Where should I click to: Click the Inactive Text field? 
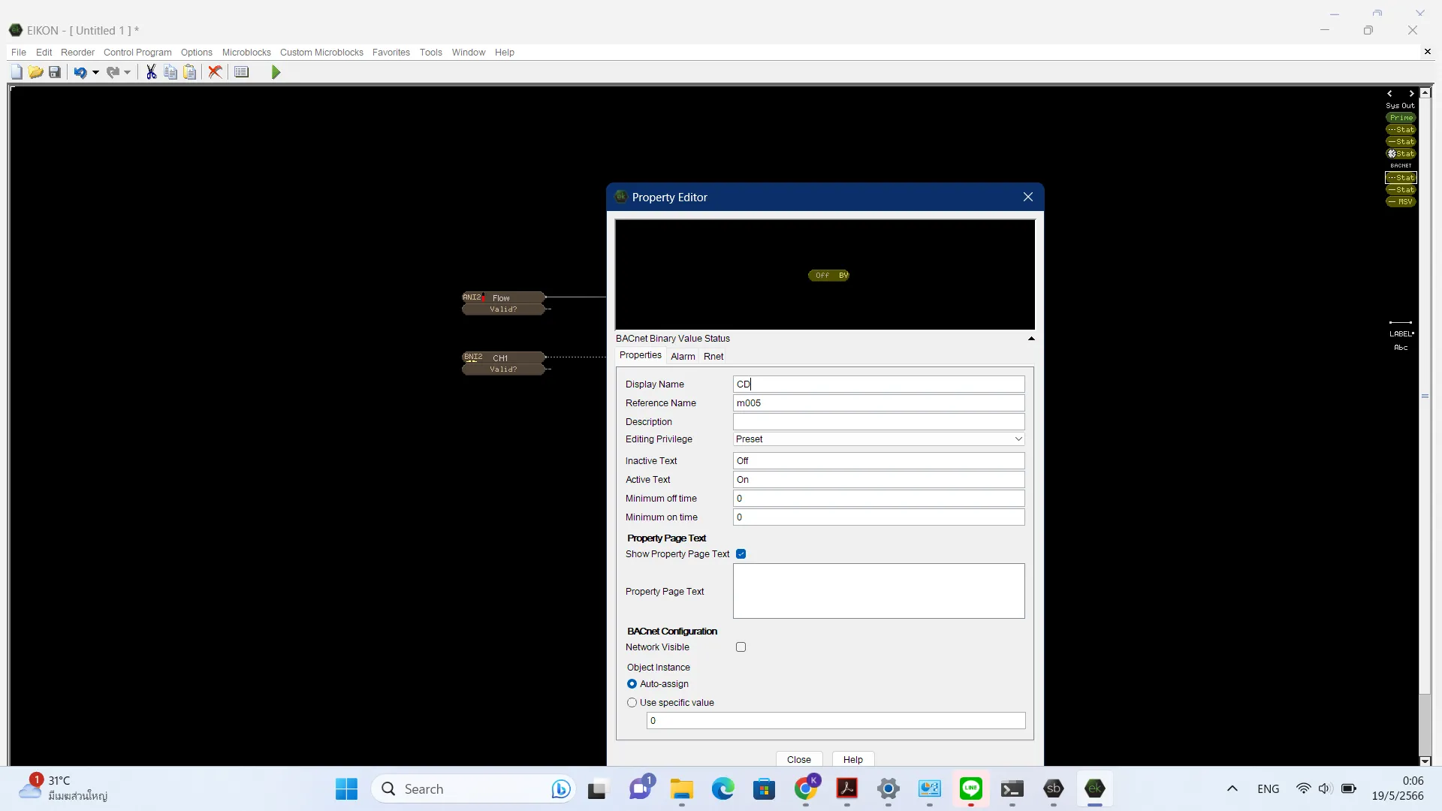pos(879,461)
